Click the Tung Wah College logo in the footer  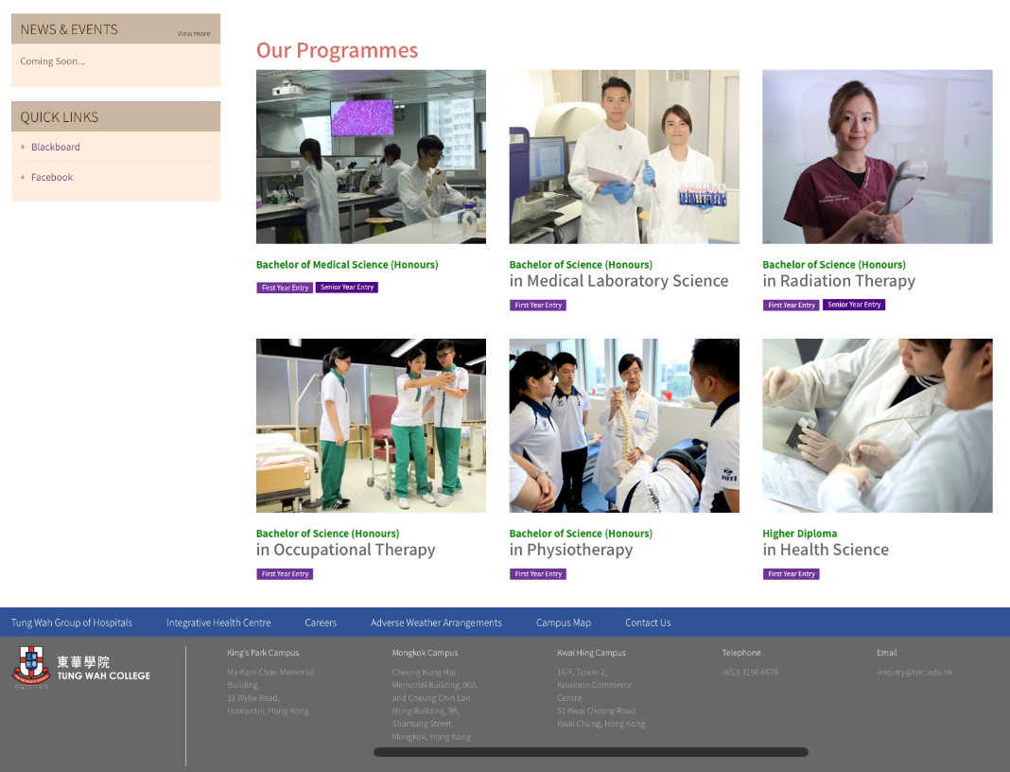click(81, 668)
